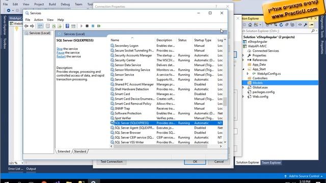326x183 pixels.
Task: Click the Restart Service toolbar icon
Action: click(99, 26)
